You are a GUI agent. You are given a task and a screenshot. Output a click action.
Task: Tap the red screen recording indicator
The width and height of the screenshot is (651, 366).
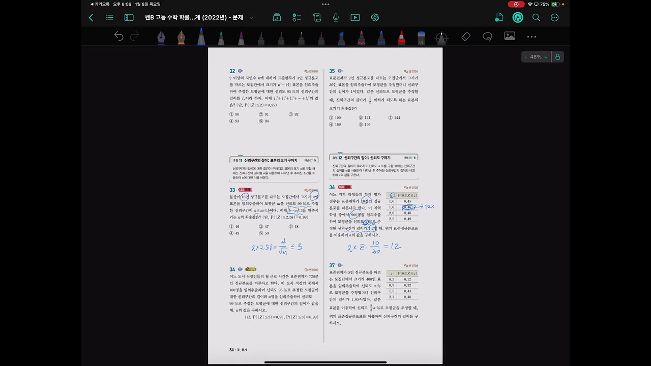tap(516, 4)
